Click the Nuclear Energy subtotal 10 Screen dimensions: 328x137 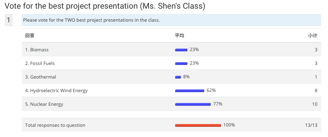tap(315, 104)
